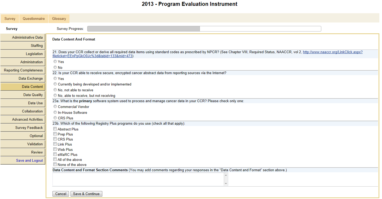Enable the eMaRC Plus checkbox

pyautogui.click(x=55, y=154)
